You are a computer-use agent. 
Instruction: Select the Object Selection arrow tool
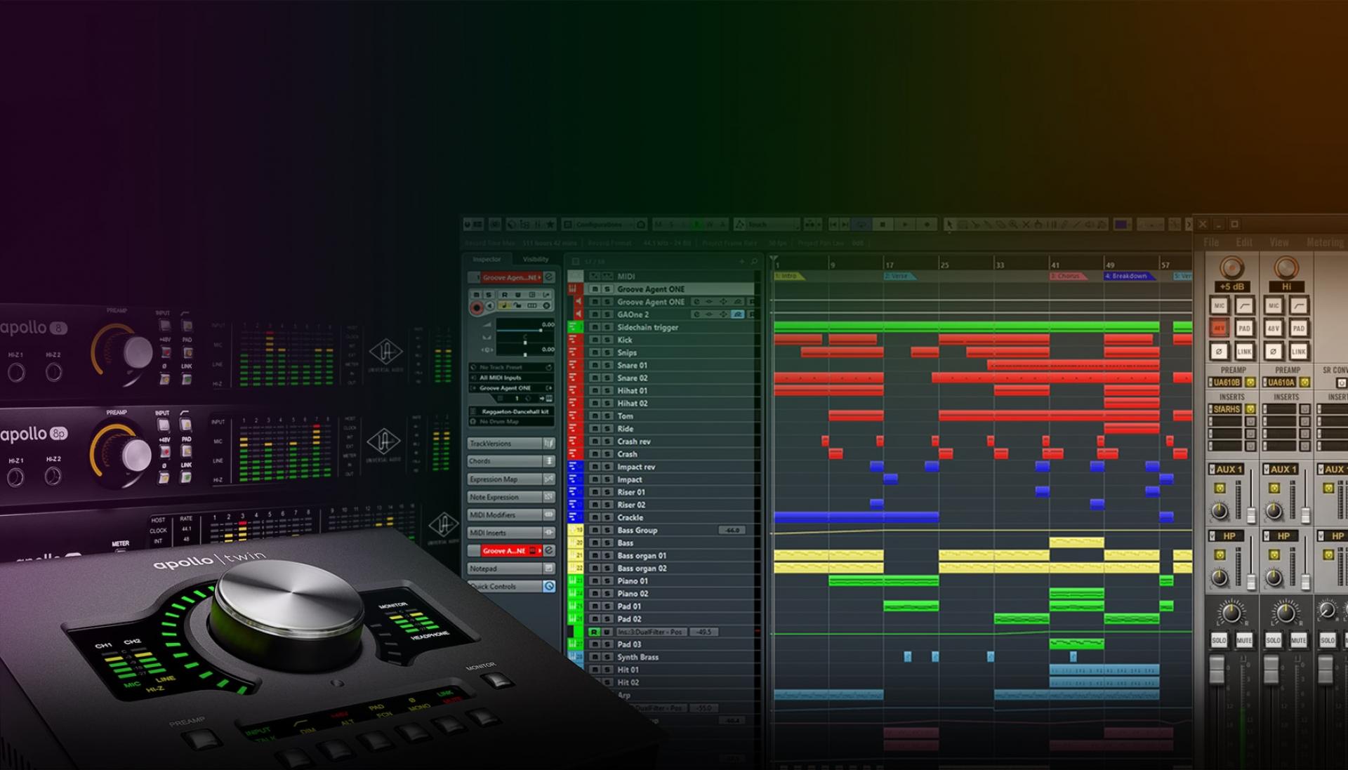point(950,225)
